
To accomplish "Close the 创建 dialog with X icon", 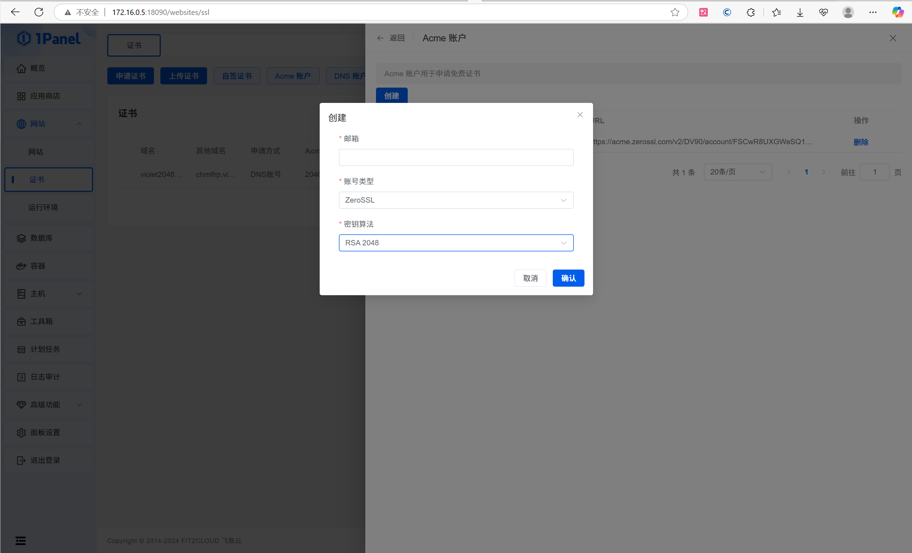I will (580, 115).
